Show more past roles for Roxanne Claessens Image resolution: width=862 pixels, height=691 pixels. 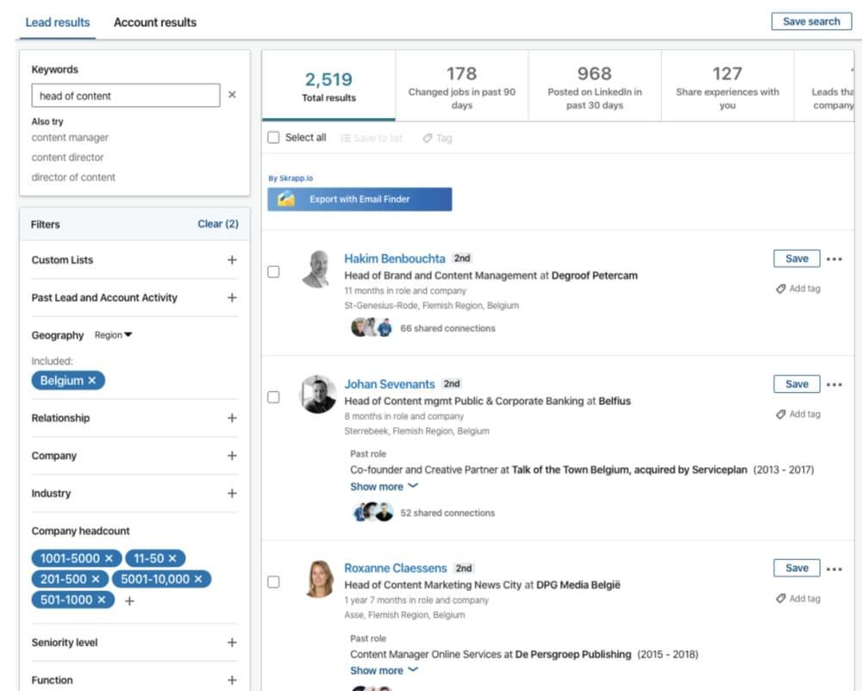click(384, 670)
